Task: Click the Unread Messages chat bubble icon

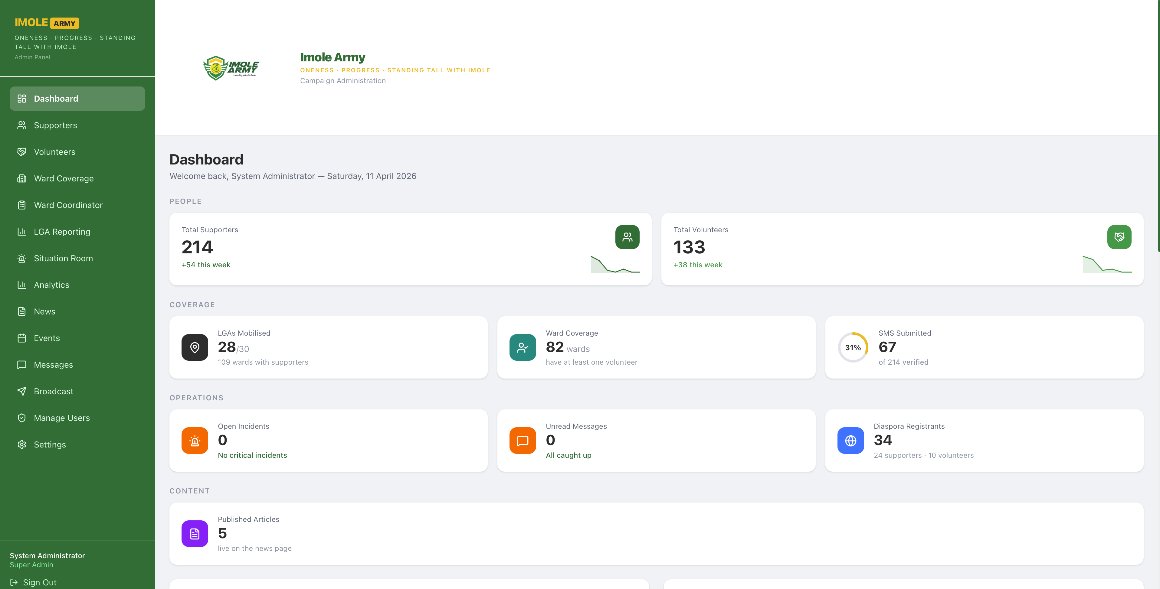Action: [x=522, y=440]
